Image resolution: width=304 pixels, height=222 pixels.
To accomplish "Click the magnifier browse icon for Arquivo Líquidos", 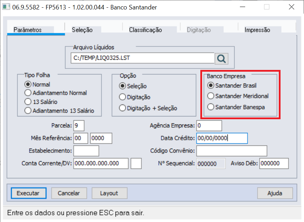I will (x=221, y=58).
